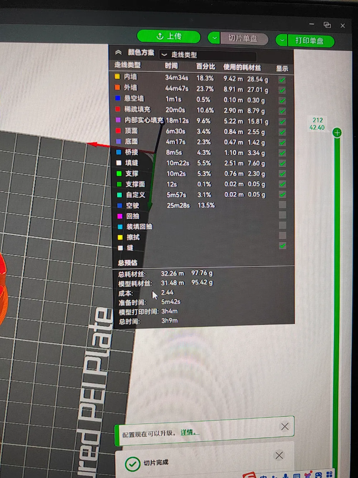Uncheck display checkbox for 稀疏填充

pos(282,111)
